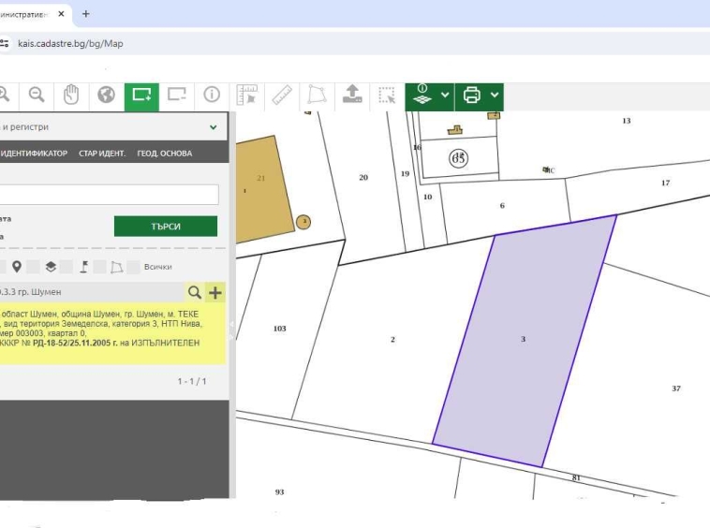710x528 pixels.
Task: Click the flag marker filter icon
Action: point(83,267)
